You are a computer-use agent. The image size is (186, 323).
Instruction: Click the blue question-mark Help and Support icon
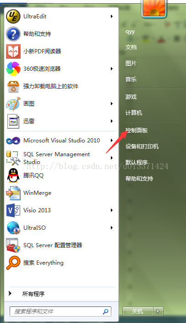pos(13,34)
